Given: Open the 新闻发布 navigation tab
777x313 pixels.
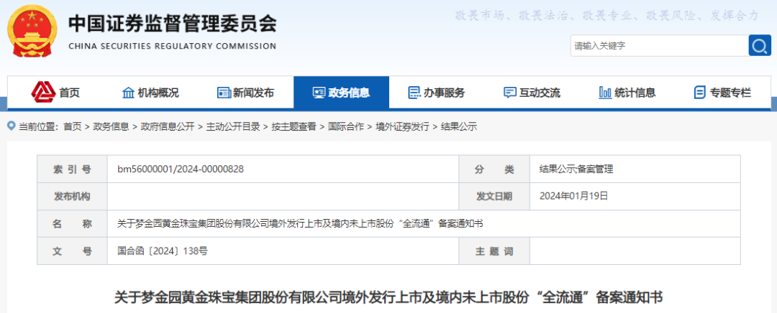Looking at the screenshot, I should pos(246,93).
